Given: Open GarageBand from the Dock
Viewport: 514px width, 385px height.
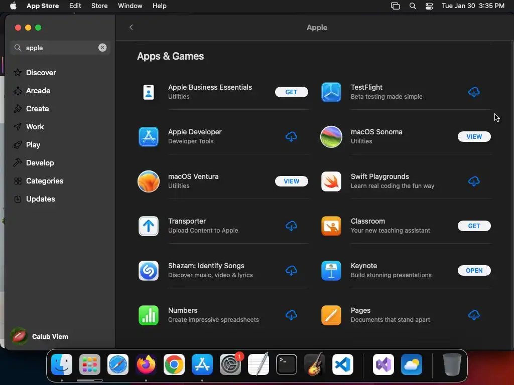Looking at the screenshot, I should coord(315,364).
